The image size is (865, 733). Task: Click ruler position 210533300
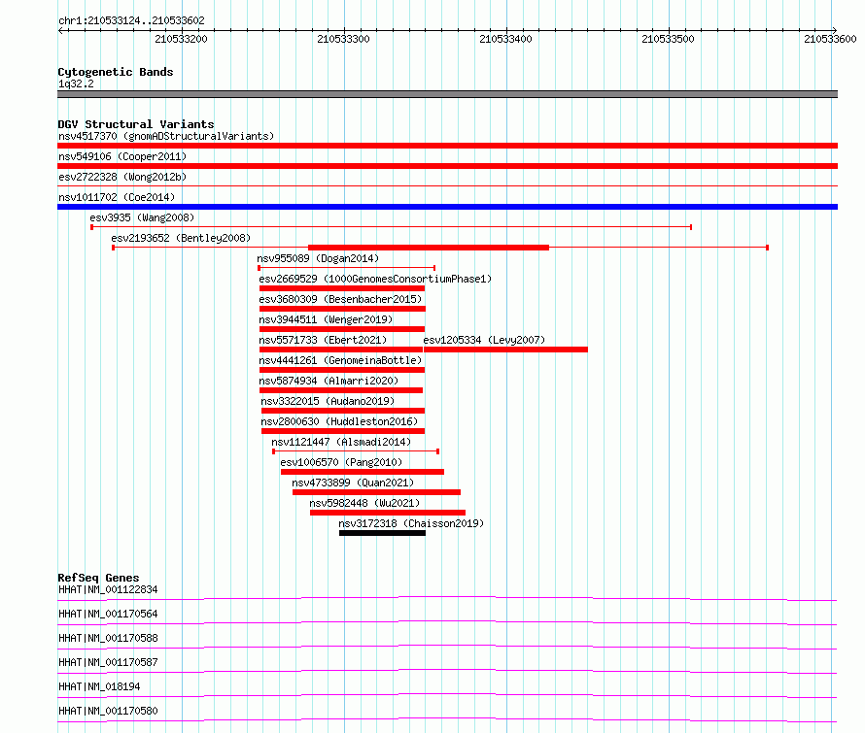[x=343, y=39]
